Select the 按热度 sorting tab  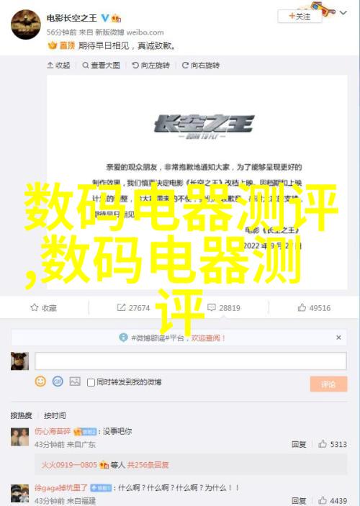coord(22,415)
